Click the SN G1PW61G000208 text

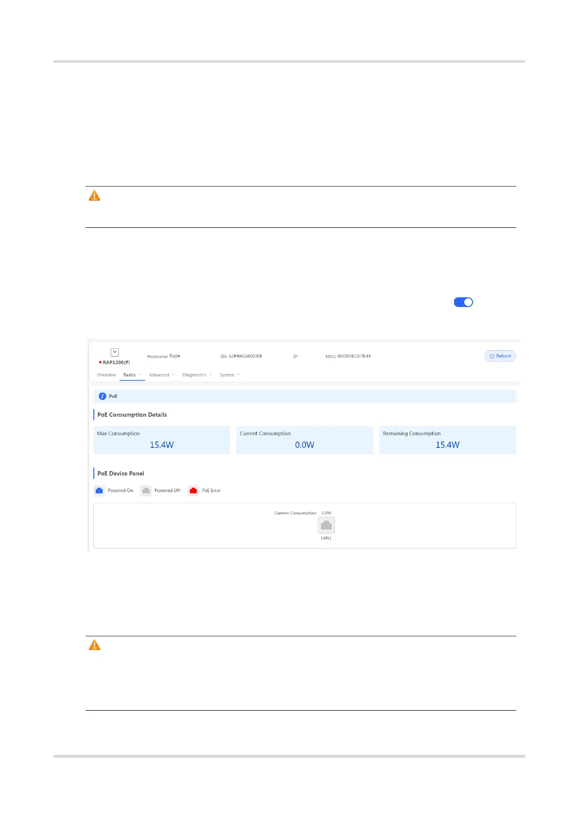pyautogui.click(x=241, y=356)
